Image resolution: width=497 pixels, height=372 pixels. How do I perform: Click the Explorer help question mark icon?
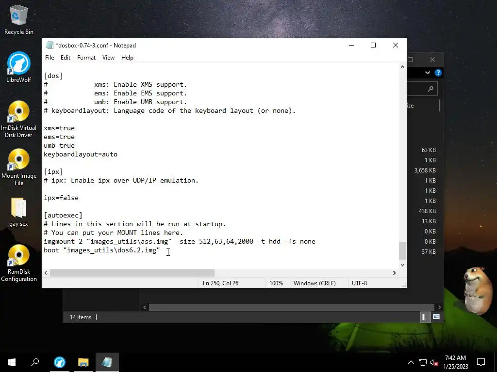point(438,73)
